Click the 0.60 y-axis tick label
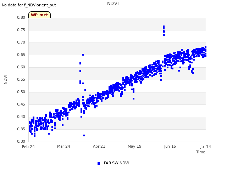The height and width of the screenshot is (170, 227). 21,67
